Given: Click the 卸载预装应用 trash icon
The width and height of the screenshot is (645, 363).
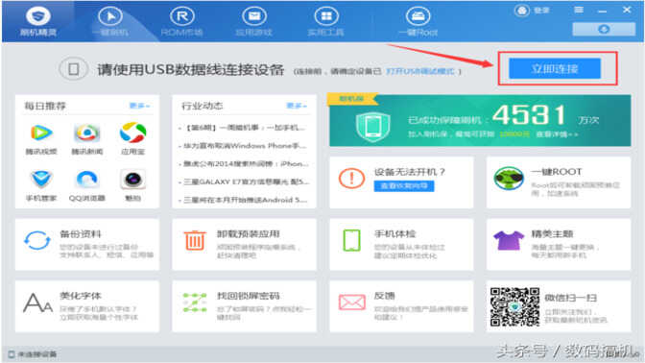Looking at the screenshot, I should pos(195,240).
